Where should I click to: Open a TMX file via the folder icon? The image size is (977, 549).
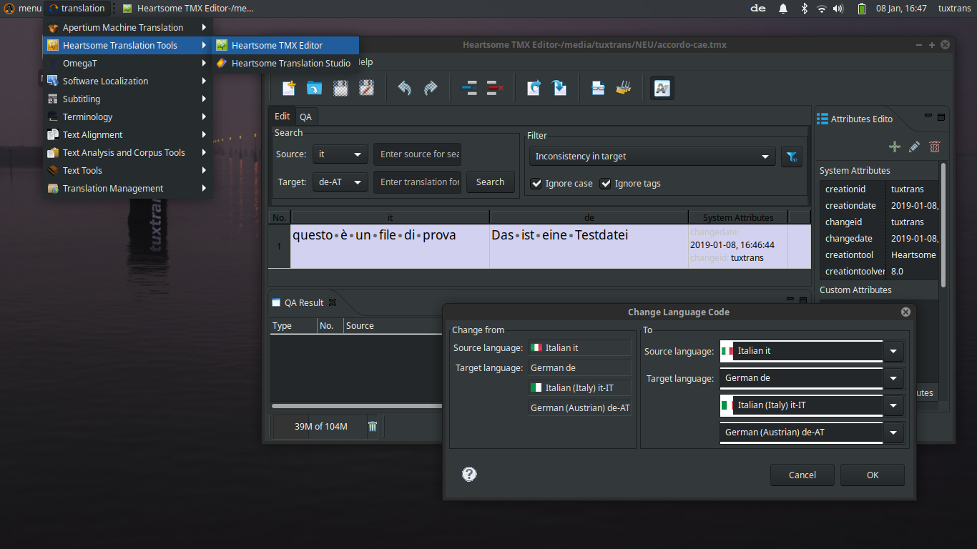click(x=314, y=88)
